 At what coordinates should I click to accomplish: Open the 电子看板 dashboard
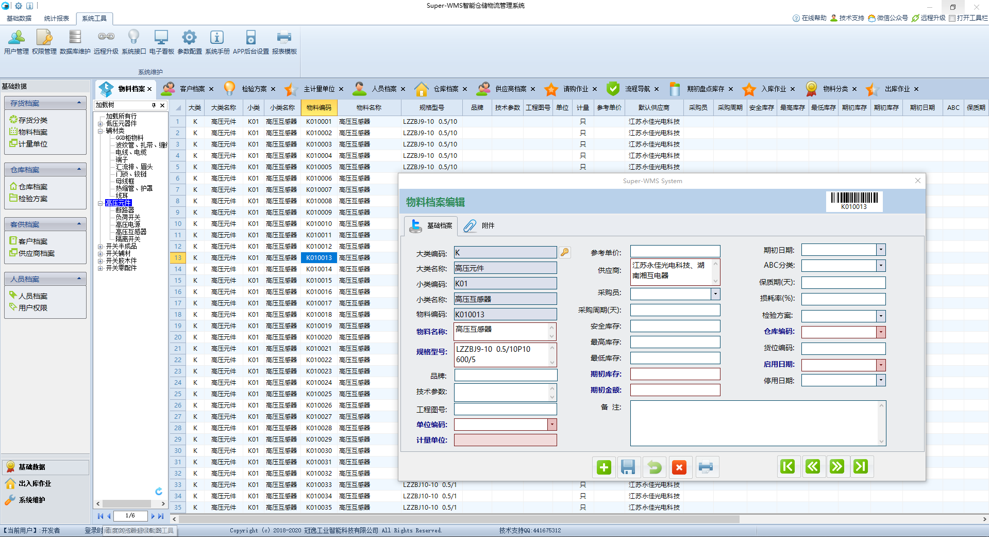pos(162,42)
